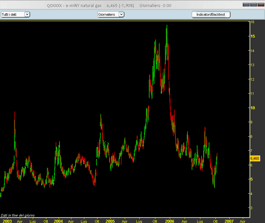
Task: Click the 3 price level on the axis
Action: click(x=251, y=208)
